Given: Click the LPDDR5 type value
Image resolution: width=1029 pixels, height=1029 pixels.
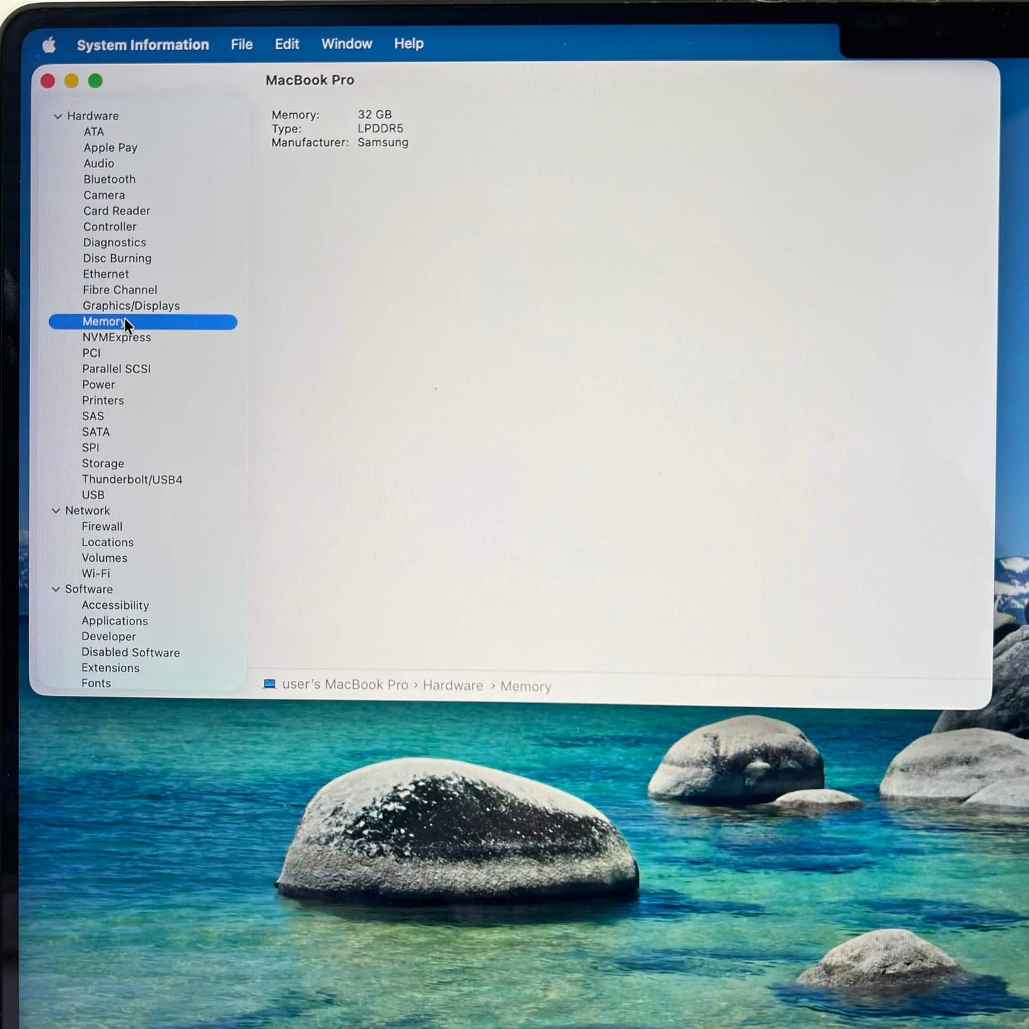Looking at the screenshot, I should tap(380, 128).
